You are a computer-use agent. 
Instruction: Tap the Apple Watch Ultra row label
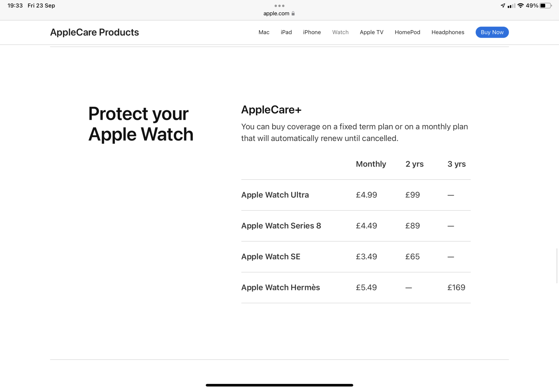(275, 195)
